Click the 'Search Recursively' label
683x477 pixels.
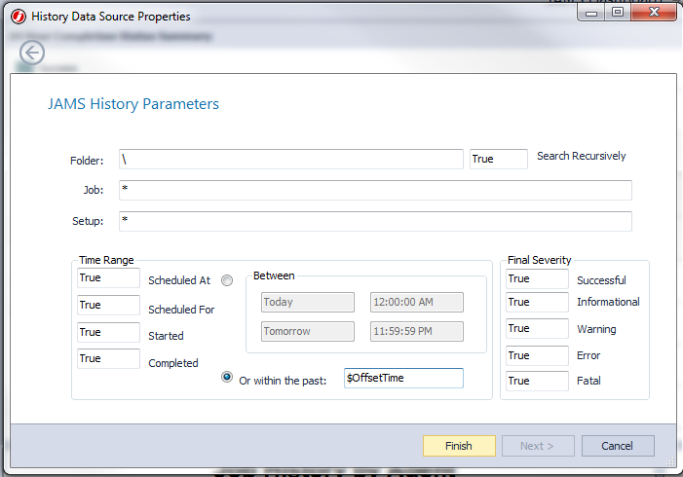[x=581, y=156]
